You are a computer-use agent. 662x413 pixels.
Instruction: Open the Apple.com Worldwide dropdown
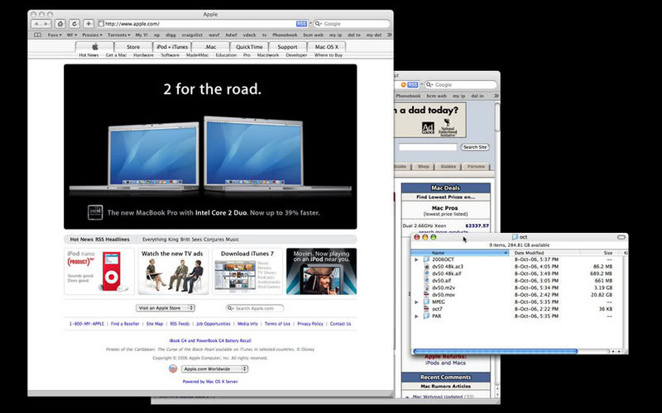coord(215,368)
